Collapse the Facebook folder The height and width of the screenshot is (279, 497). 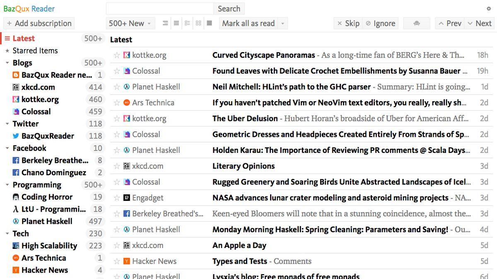(x=7, y=148)
